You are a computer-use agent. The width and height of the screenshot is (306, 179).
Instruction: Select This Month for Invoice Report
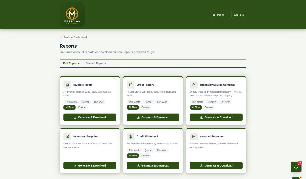71,102
